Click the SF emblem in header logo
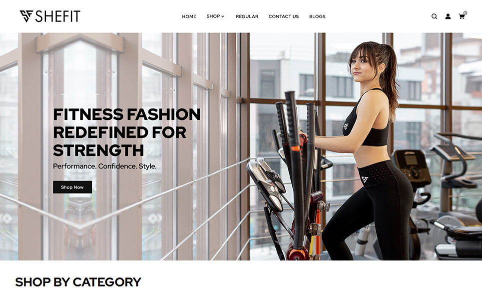Viewport: 482px width, 300px height. coord(26,16)
